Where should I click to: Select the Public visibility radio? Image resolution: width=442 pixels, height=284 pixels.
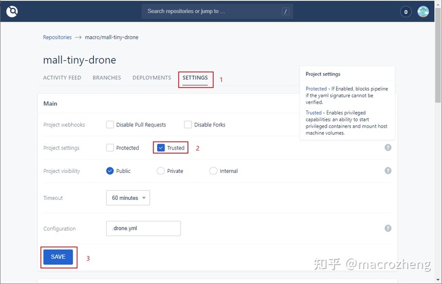point(110,171)
